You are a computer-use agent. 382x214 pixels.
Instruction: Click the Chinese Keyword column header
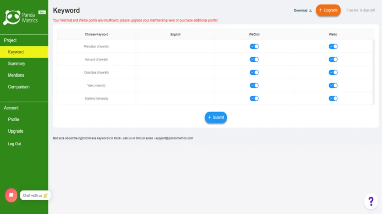coord(96,34)
